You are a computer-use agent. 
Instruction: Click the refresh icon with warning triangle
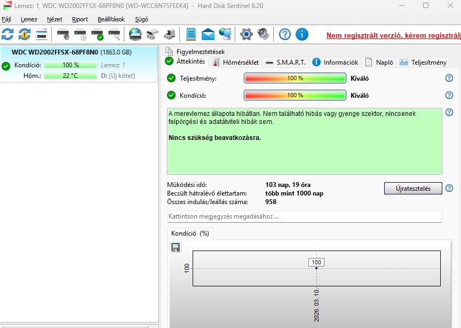click(25, 34)
